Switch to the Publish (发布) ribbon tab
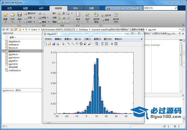 [75, 8]
